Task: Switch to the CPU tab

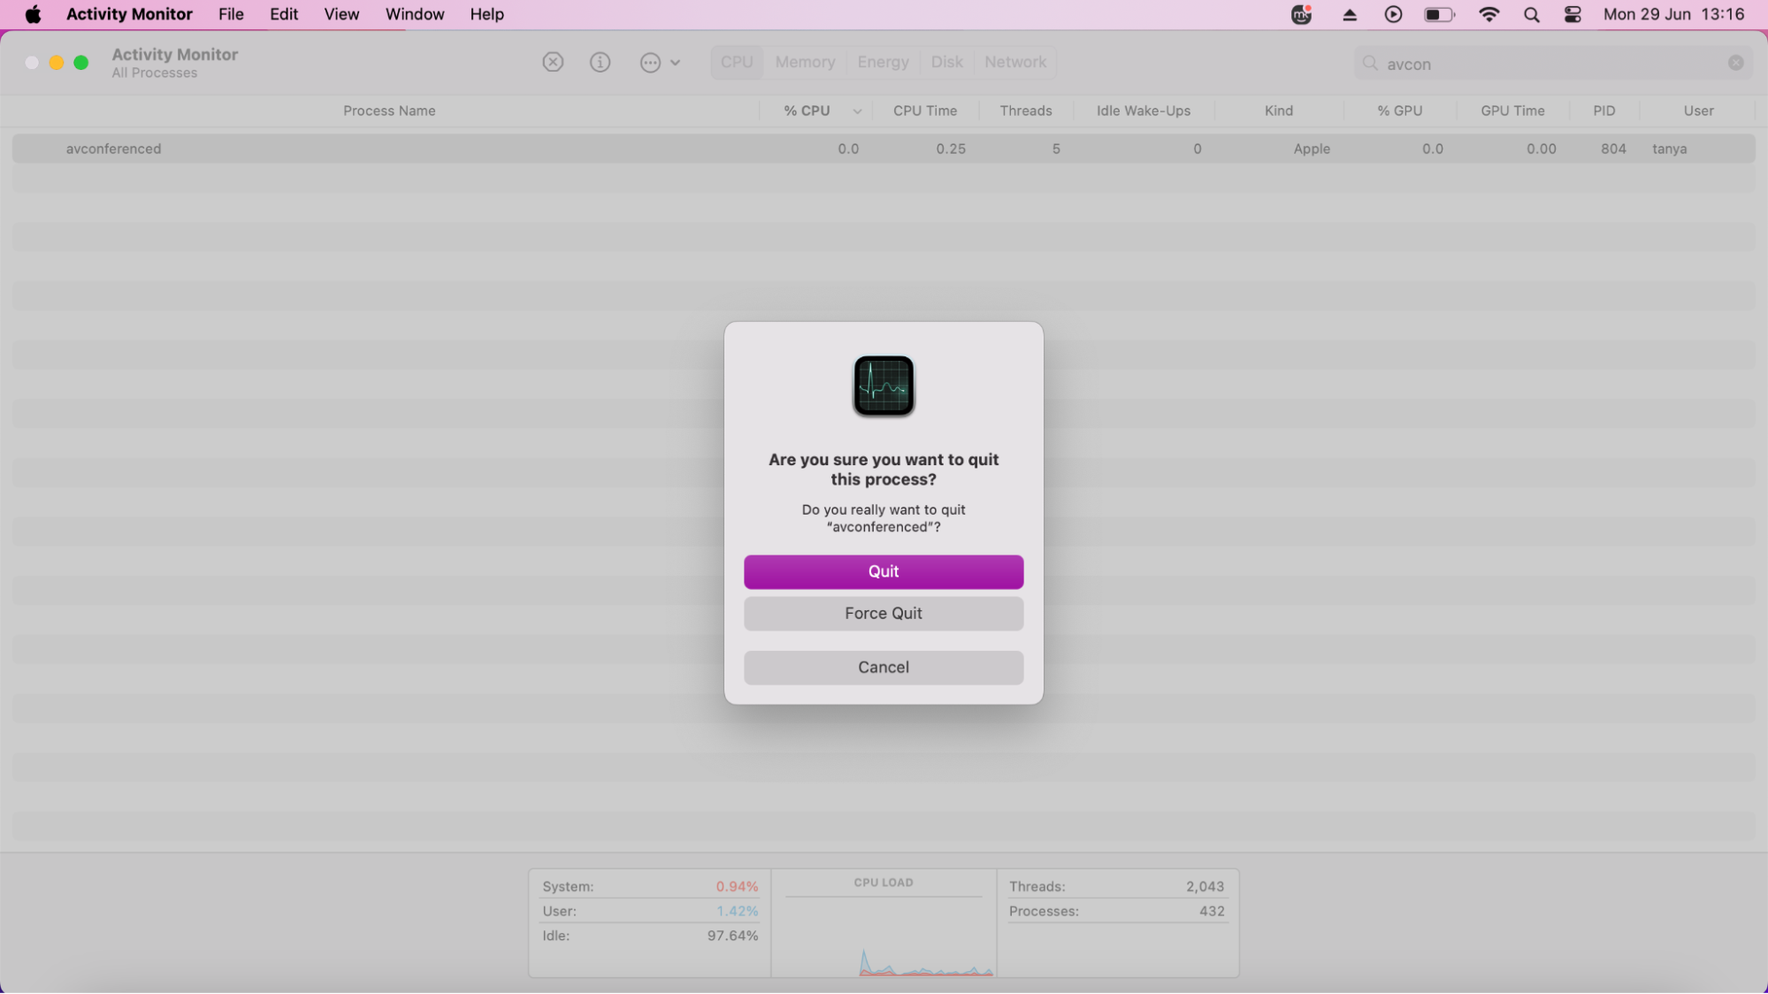Action: point(737,62)
